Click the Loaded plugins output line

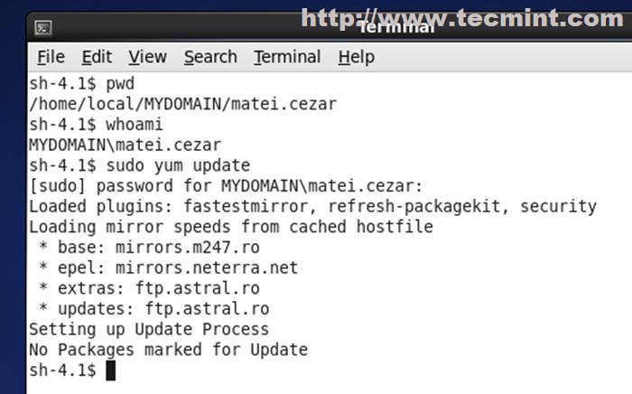[x=312, y=206]
